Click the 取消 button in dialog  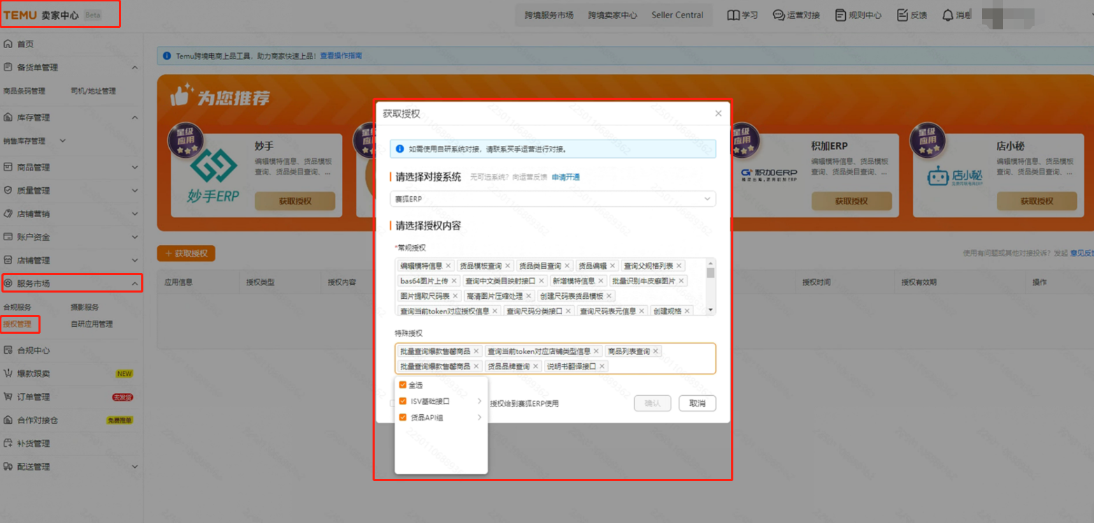(697, 404)
